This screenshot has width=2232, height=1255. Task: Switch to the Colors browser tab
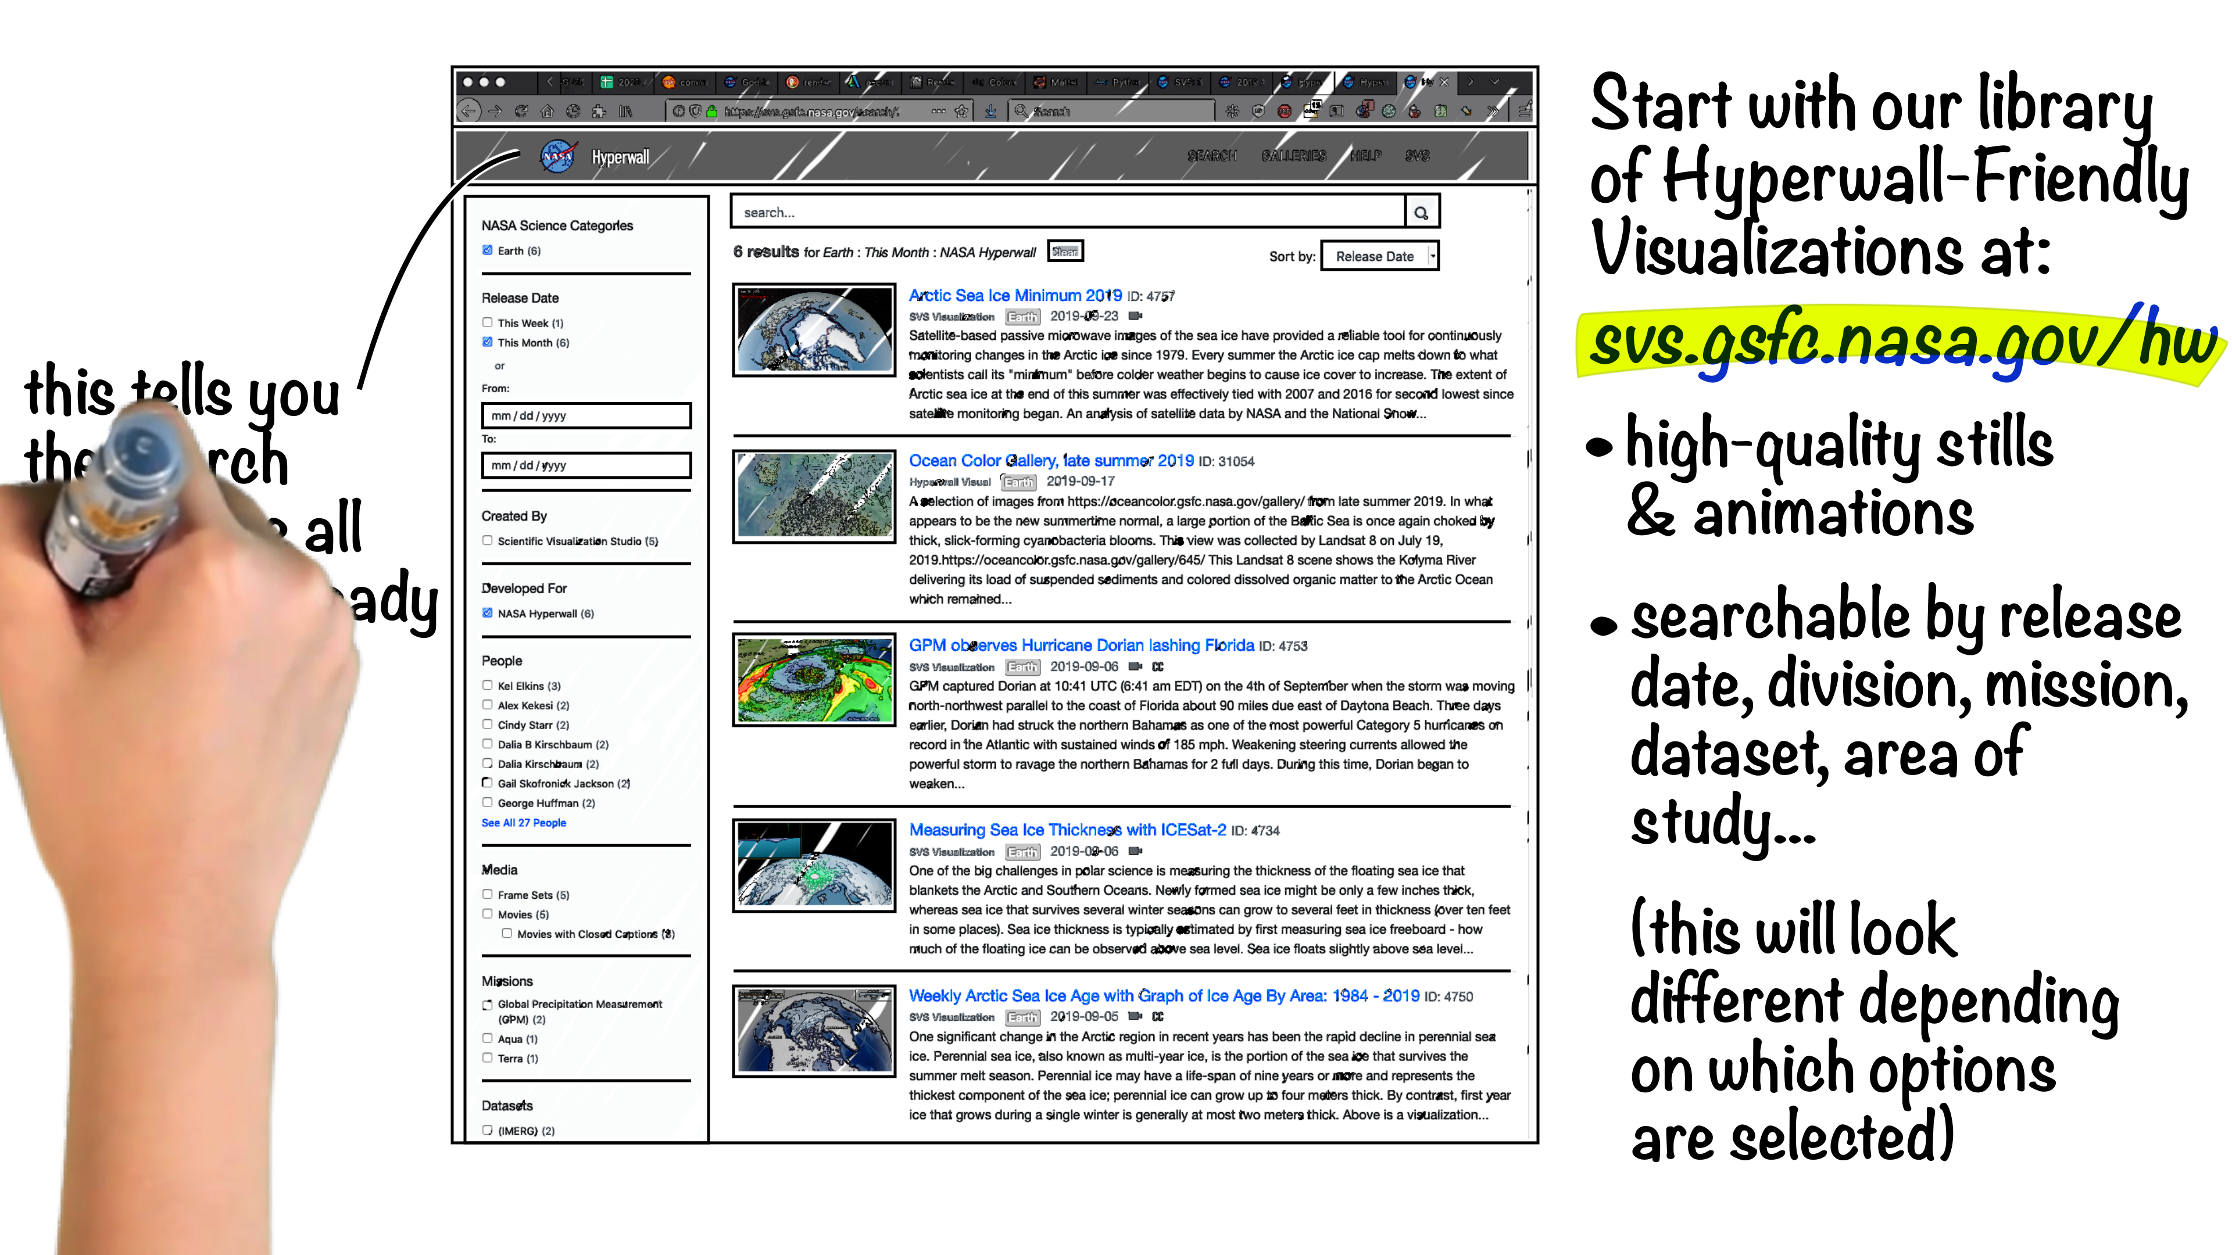994,83
